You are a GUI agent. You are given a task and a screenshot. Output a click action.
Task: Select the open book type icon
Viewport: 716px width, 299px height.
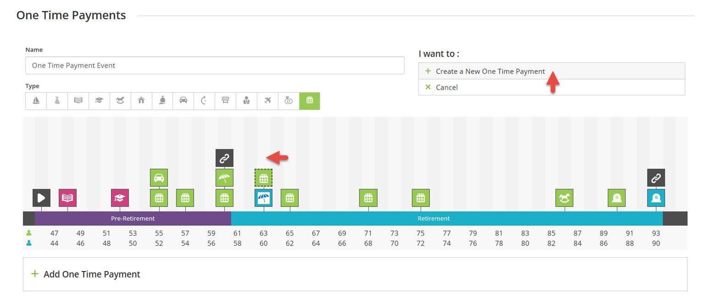[x=78, y=101]
